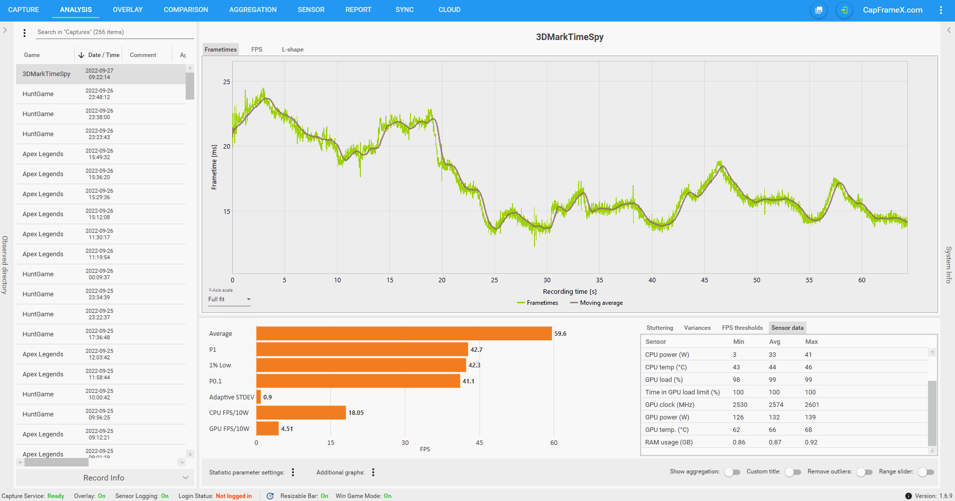Select the ANALYSIS tab
Screen dimensions: 955x501
point(76,10)
